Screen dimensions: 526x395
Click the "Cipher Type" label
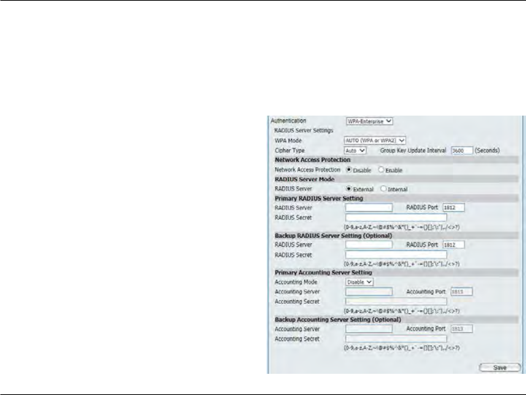(x=289, y=150)
